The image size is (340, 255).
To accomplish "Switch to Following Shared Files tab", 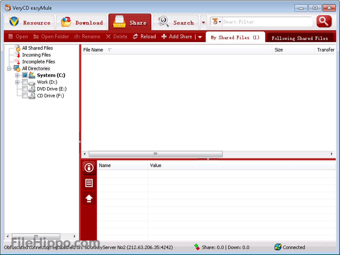I will click(x=300, y=38).
